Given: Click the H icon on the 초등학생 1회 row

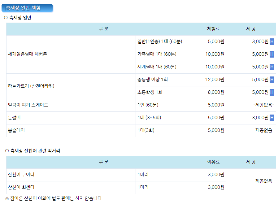Looking at the screenshot, I should (272, 92).
